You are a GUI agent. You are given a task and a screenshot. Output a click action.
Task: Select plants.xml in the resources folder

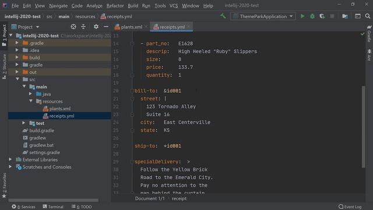59,108
